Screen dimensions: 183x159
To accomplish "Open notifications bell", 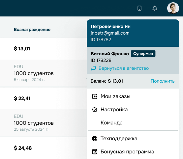I will pos(155,8).
